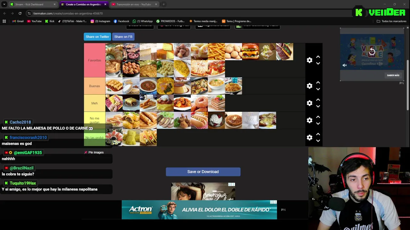Click the Actron banner advertisement
The width and height of the screenshot is (410, 230).
[x=199, y=210]
